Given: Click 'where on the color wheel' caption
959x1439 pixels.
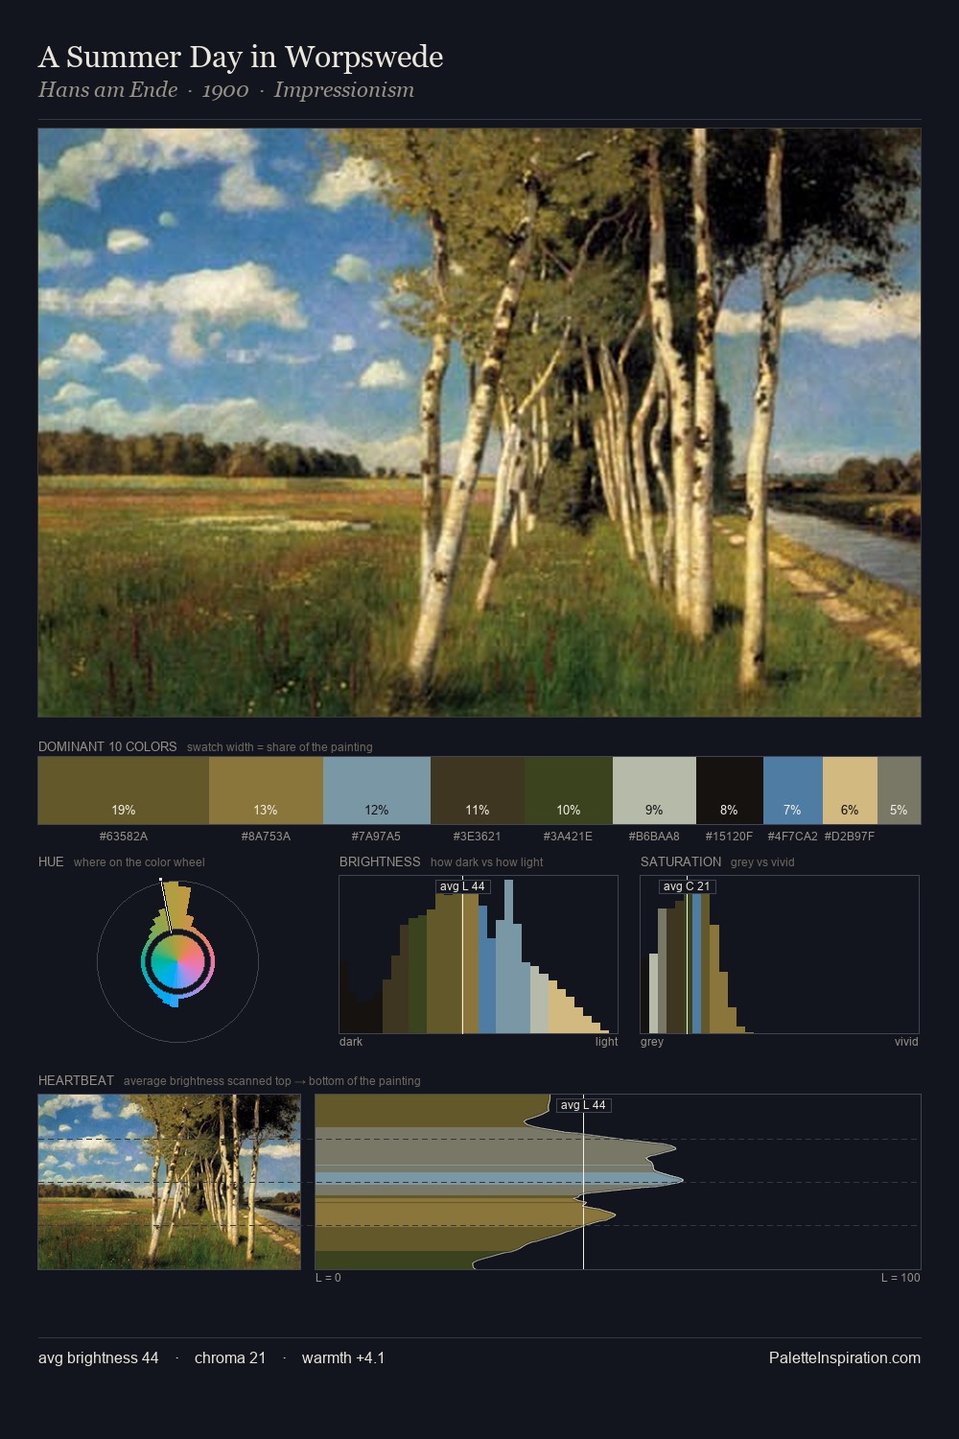Looking at the screenshot, I should (x=139, y=862).
